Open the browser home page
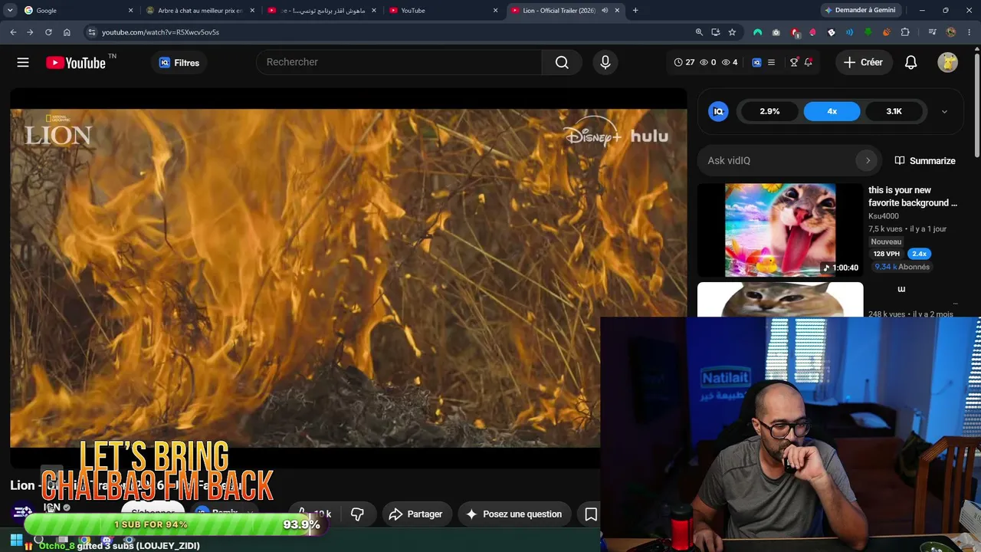The width and height of the screenshot is (981, 552). (x=67, y=32)
